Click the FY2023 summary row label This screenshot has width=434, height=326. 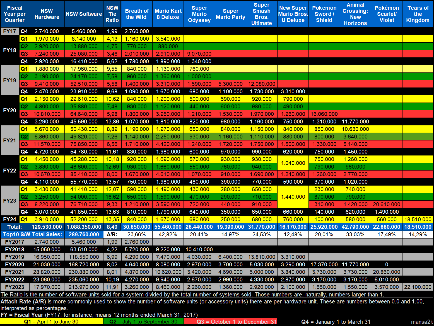click(x=15, y=287)
